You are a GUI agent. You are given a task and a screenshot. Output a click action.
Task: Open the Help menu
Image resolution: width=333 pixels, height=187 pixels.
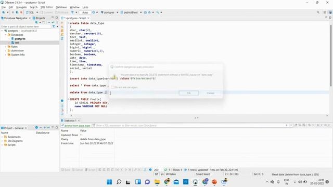(x=85, y=7)
